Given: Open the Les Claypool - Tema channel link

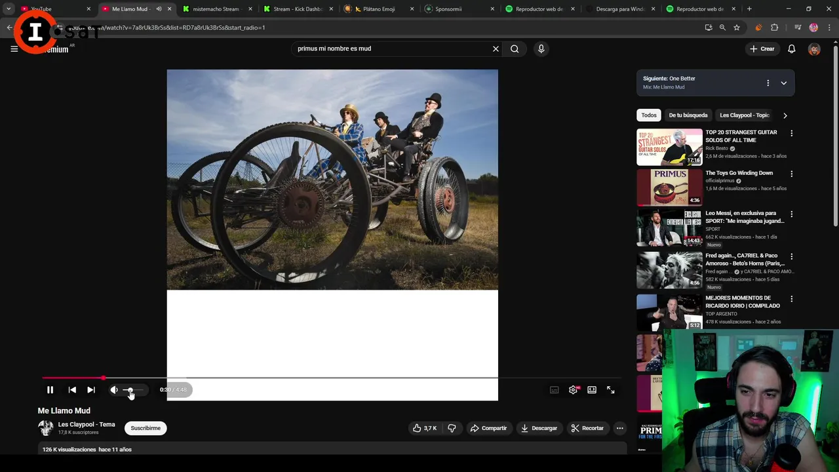Looking at the screenshot, I should [87, 424].
